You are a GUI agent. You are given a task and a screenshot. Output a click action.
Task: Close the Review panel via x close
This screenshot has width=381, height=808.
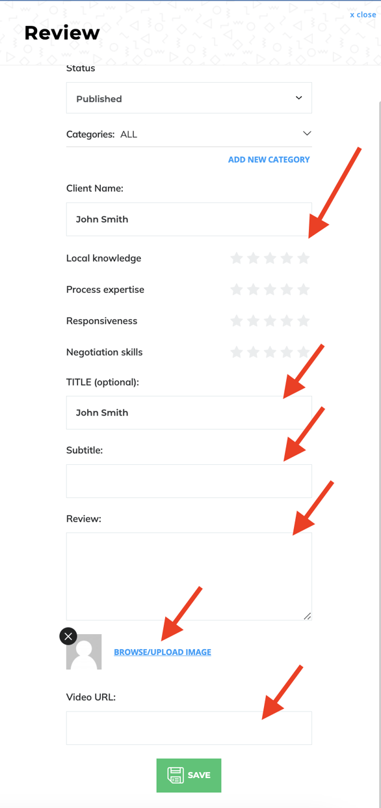pos(363,14)
